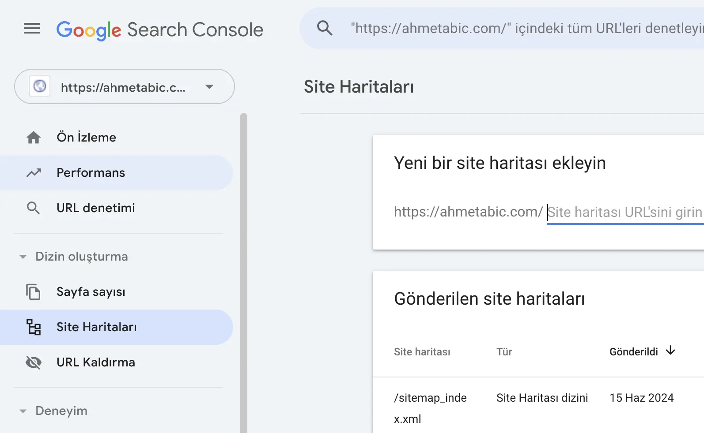Click the Tür column header

tap(504, 352)
